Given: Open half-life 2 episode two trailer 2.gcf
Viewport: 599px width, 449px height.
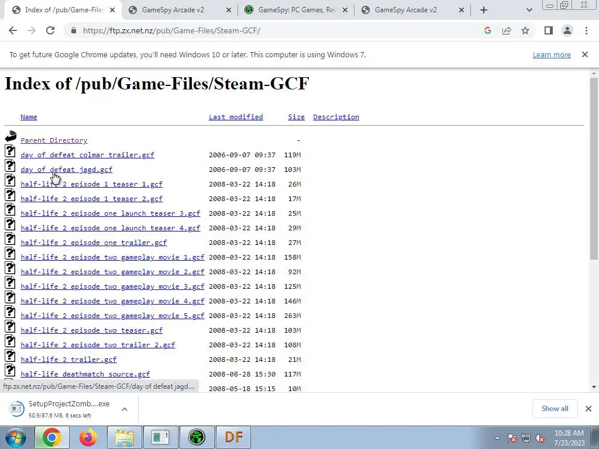Looking at the screenshot, I should [98, 345].
